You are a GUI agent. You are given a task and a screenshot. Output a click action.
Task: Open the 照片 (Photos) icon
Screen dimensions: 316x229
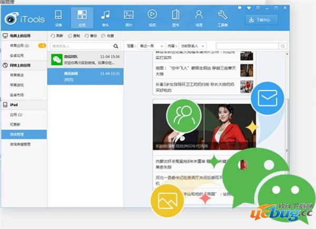(x=128, y=17)
